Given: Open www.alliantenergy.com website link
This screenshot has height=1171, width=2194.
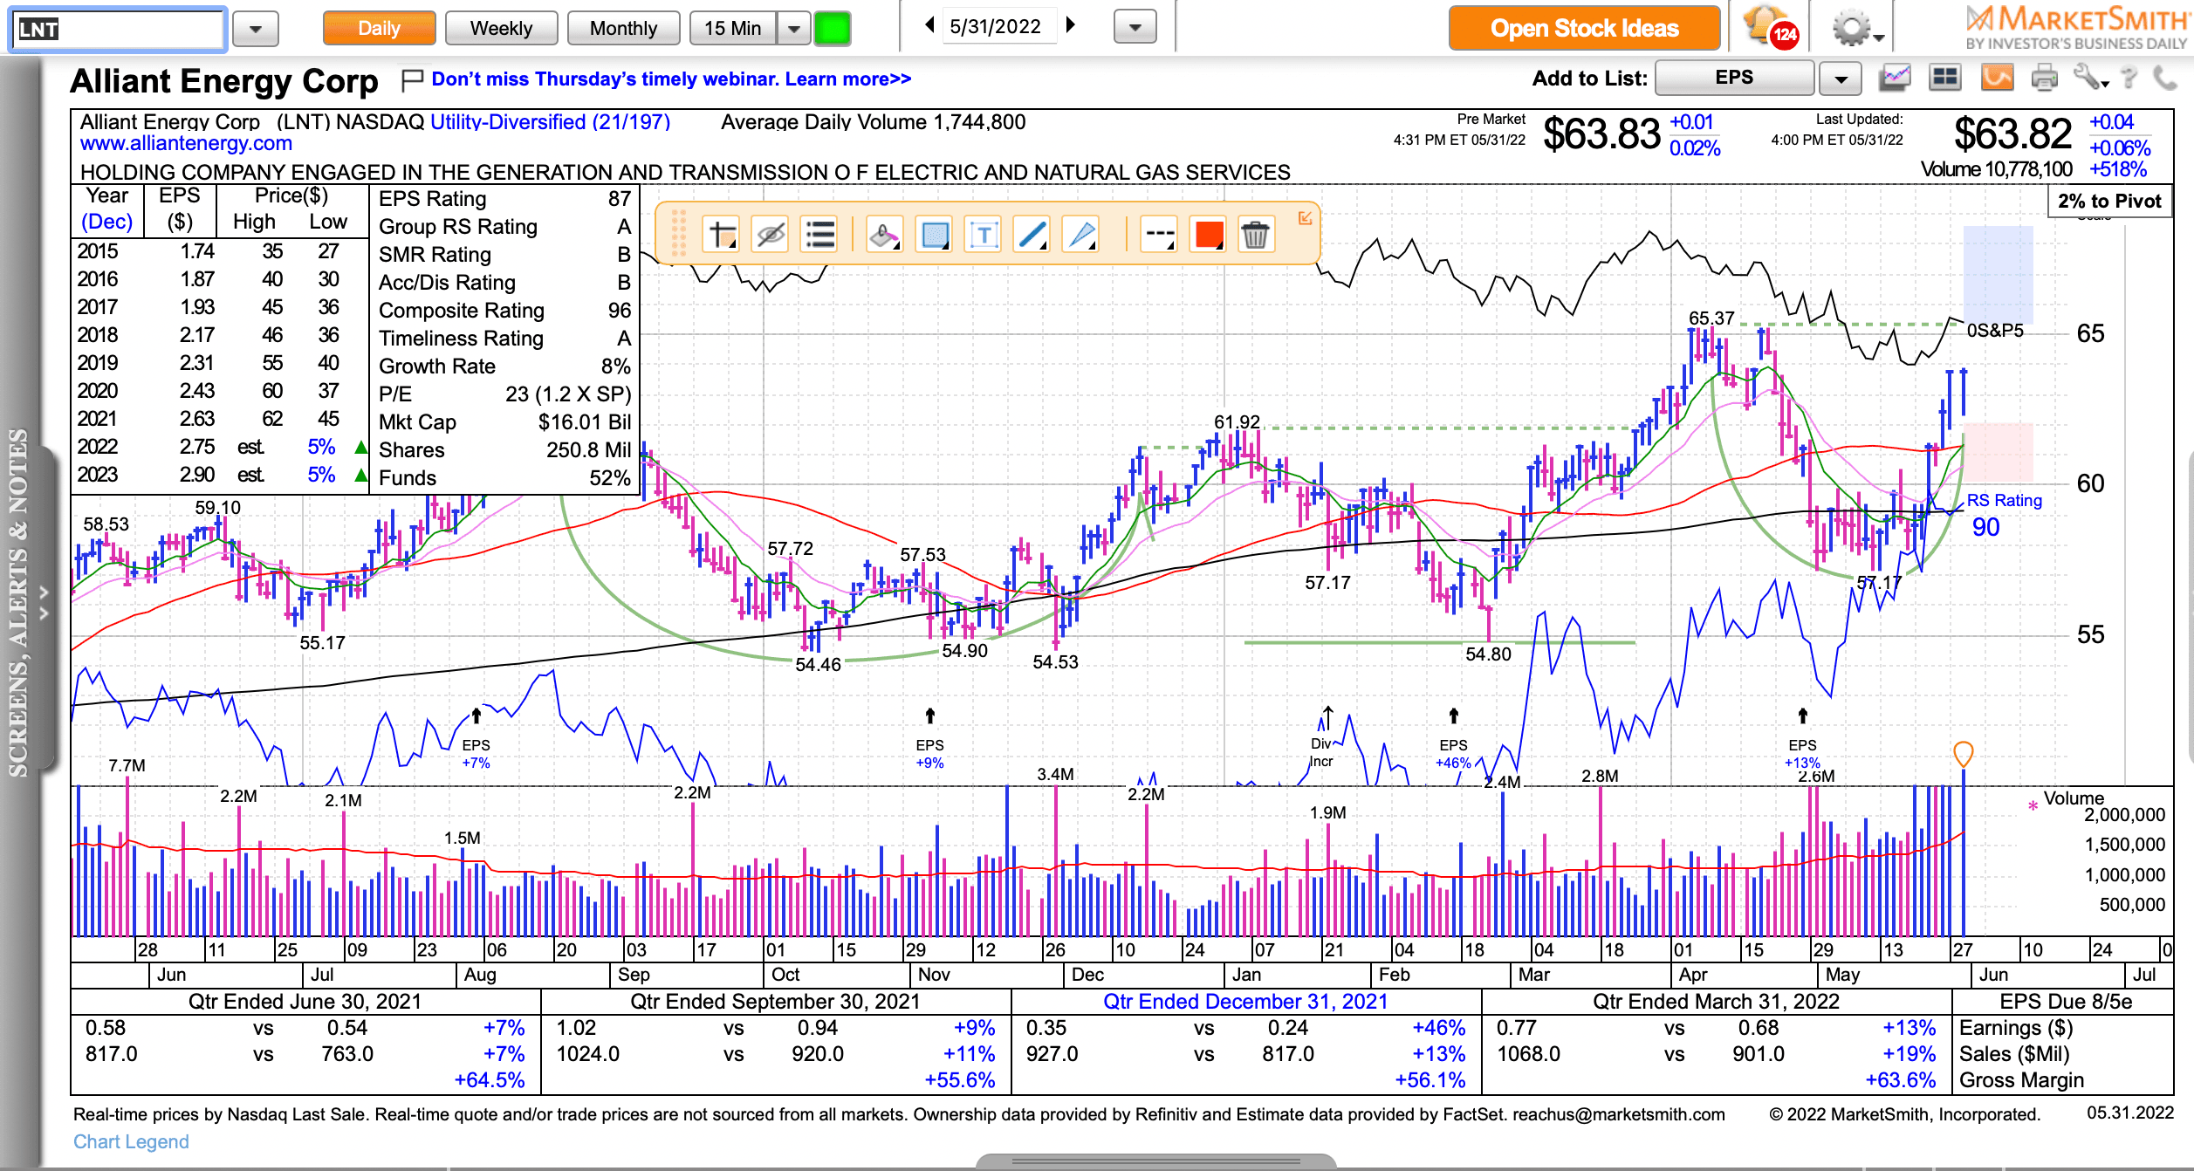Looking at the screenshot, I should pyautogui.click(x=186, y=143).
